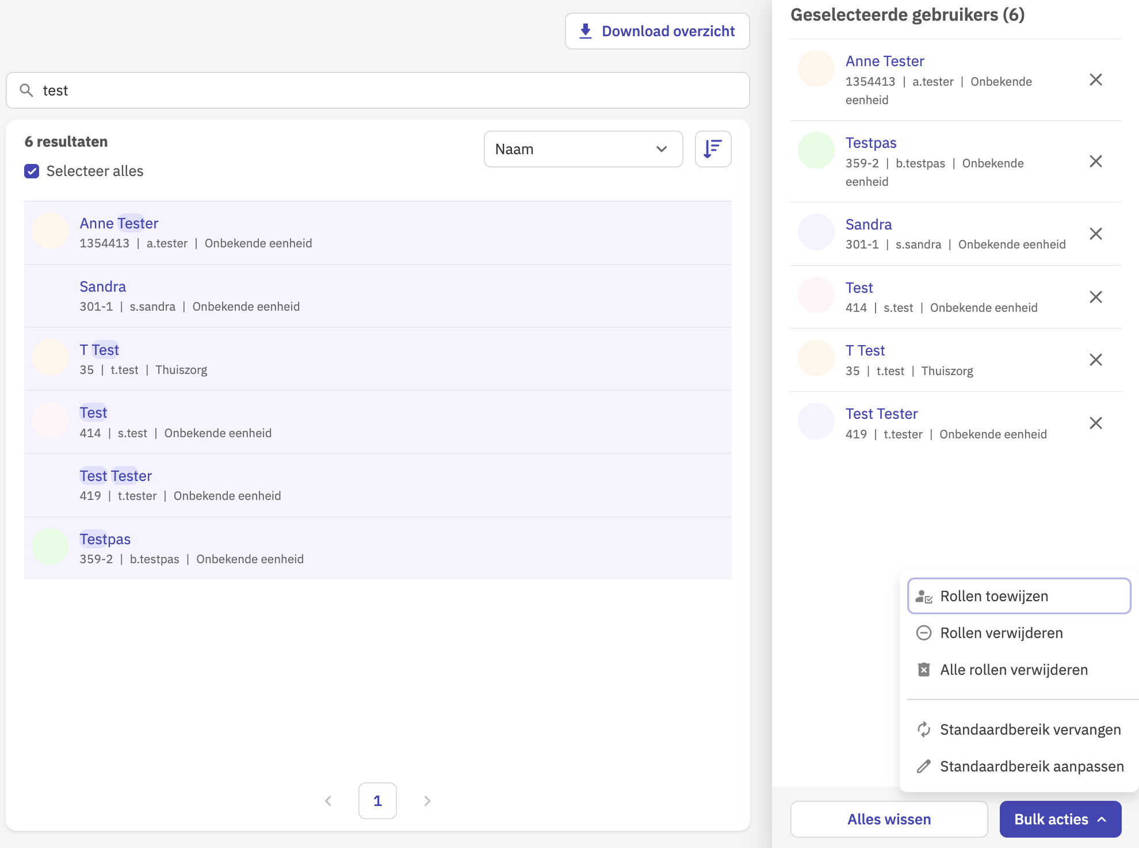Screen dimensions: 1139x848
Task: Select Alle rollen verwijderen option
Action: tap(1014, 670)
